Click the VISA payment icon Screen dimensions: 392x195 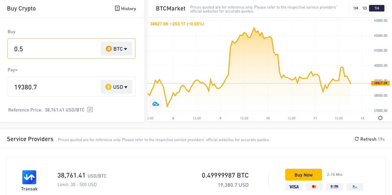click(x=293, y=187)
